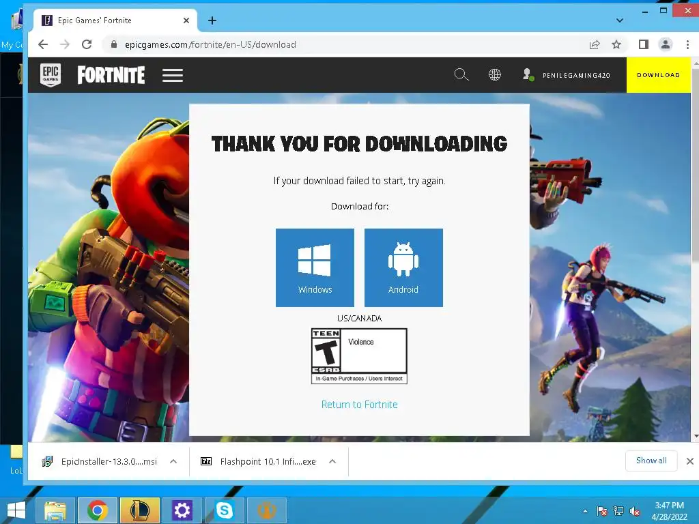Open the tab search dropdown chevron
The width and height of the screenshot is (699, 524).
(620, 20)
